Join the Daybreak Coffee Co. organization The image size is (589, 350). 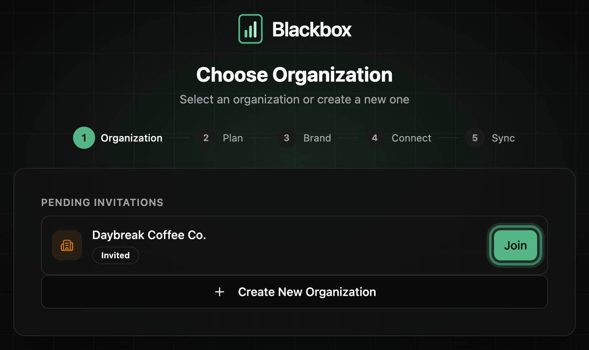(x=515, y=245)
